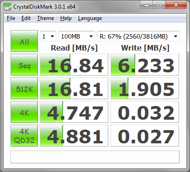Click the empty comment field at bottom
The image size is (190, 172).
(95, 157)
